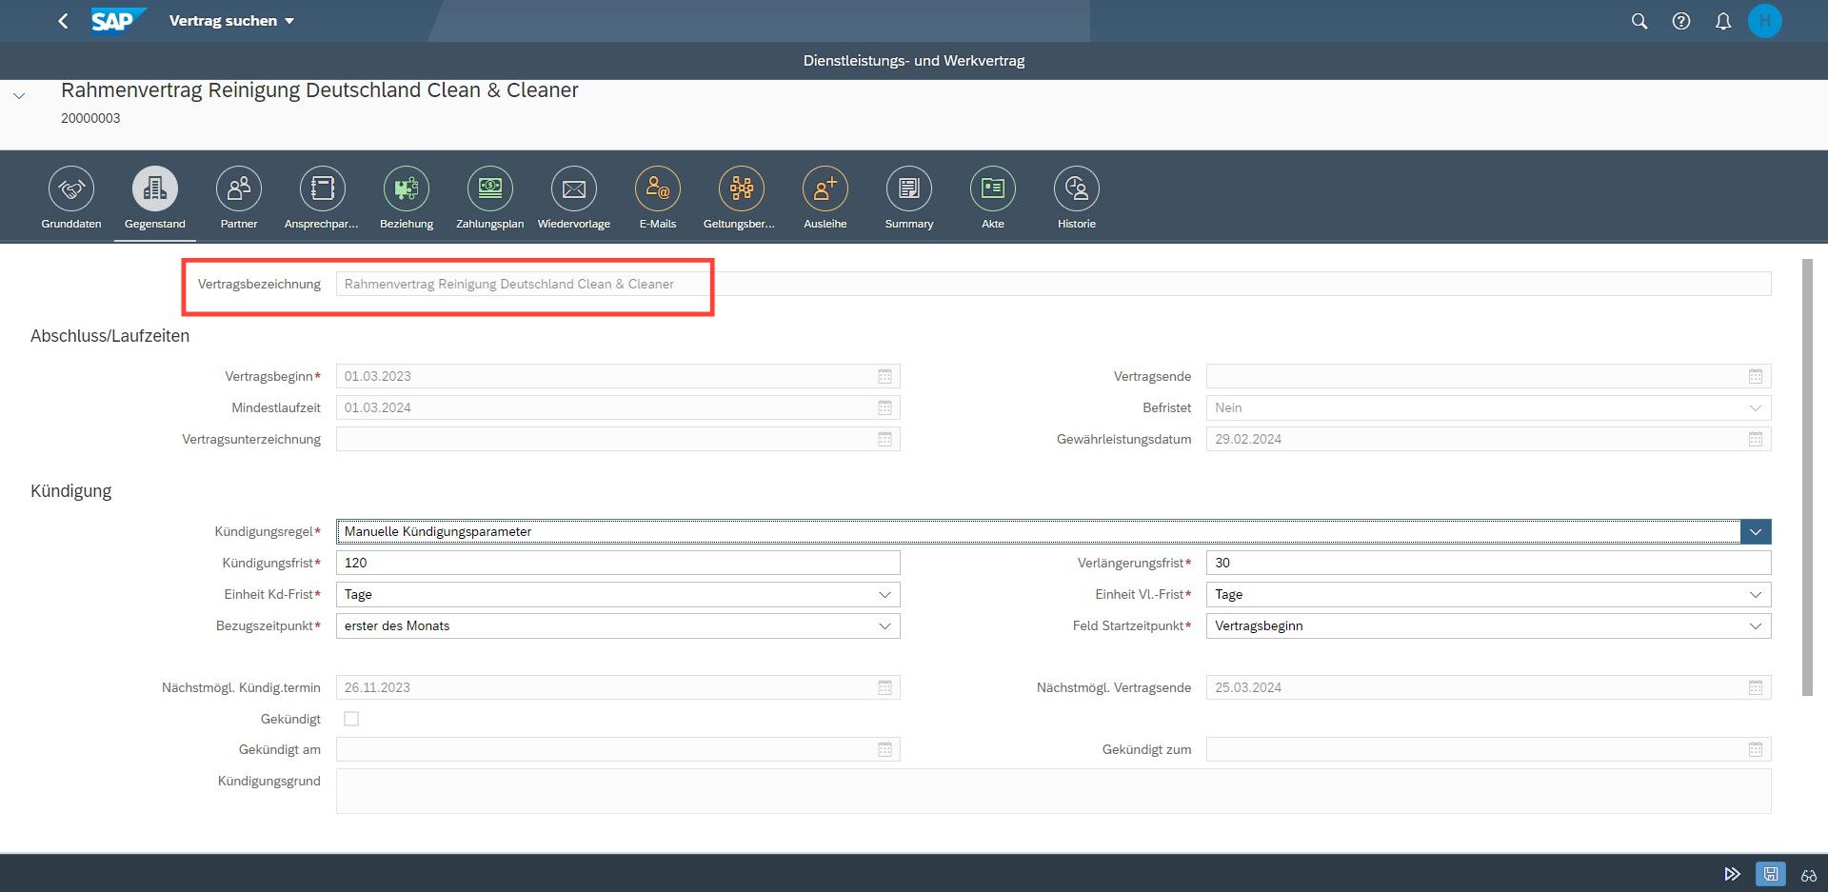1828x892 pixels.
Task: Click the Verlängerungsfrist field with 30
Action: click(x=1488, y=563)
